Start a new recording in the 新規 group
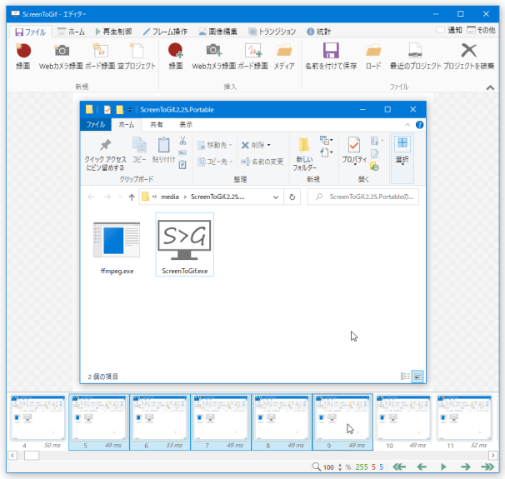Viewport: 505px width, 479px height. pos(22,56)
